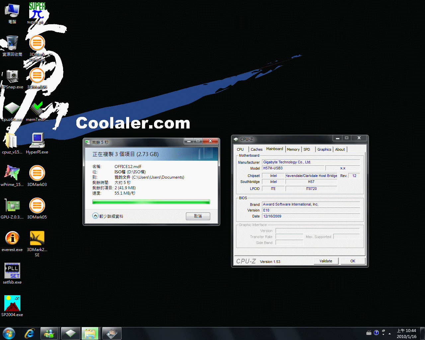Launch 3DMark Vantage desktop shortcut
Screen dimensions: 425x340
click(x=37, y=48)
